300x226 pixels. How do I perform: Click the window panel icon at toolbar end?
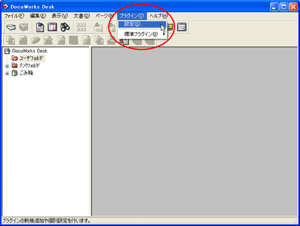[182, 27]
